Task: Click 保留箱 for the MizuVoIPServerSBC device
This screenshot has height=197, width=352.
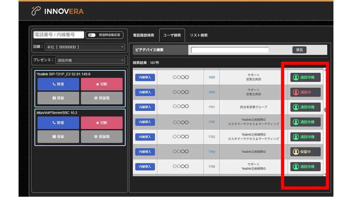Action: (102, 137)
